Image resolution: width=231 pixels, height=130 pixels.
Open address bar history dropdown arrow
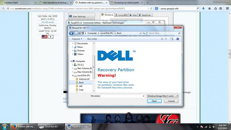(x=140, y=33)
